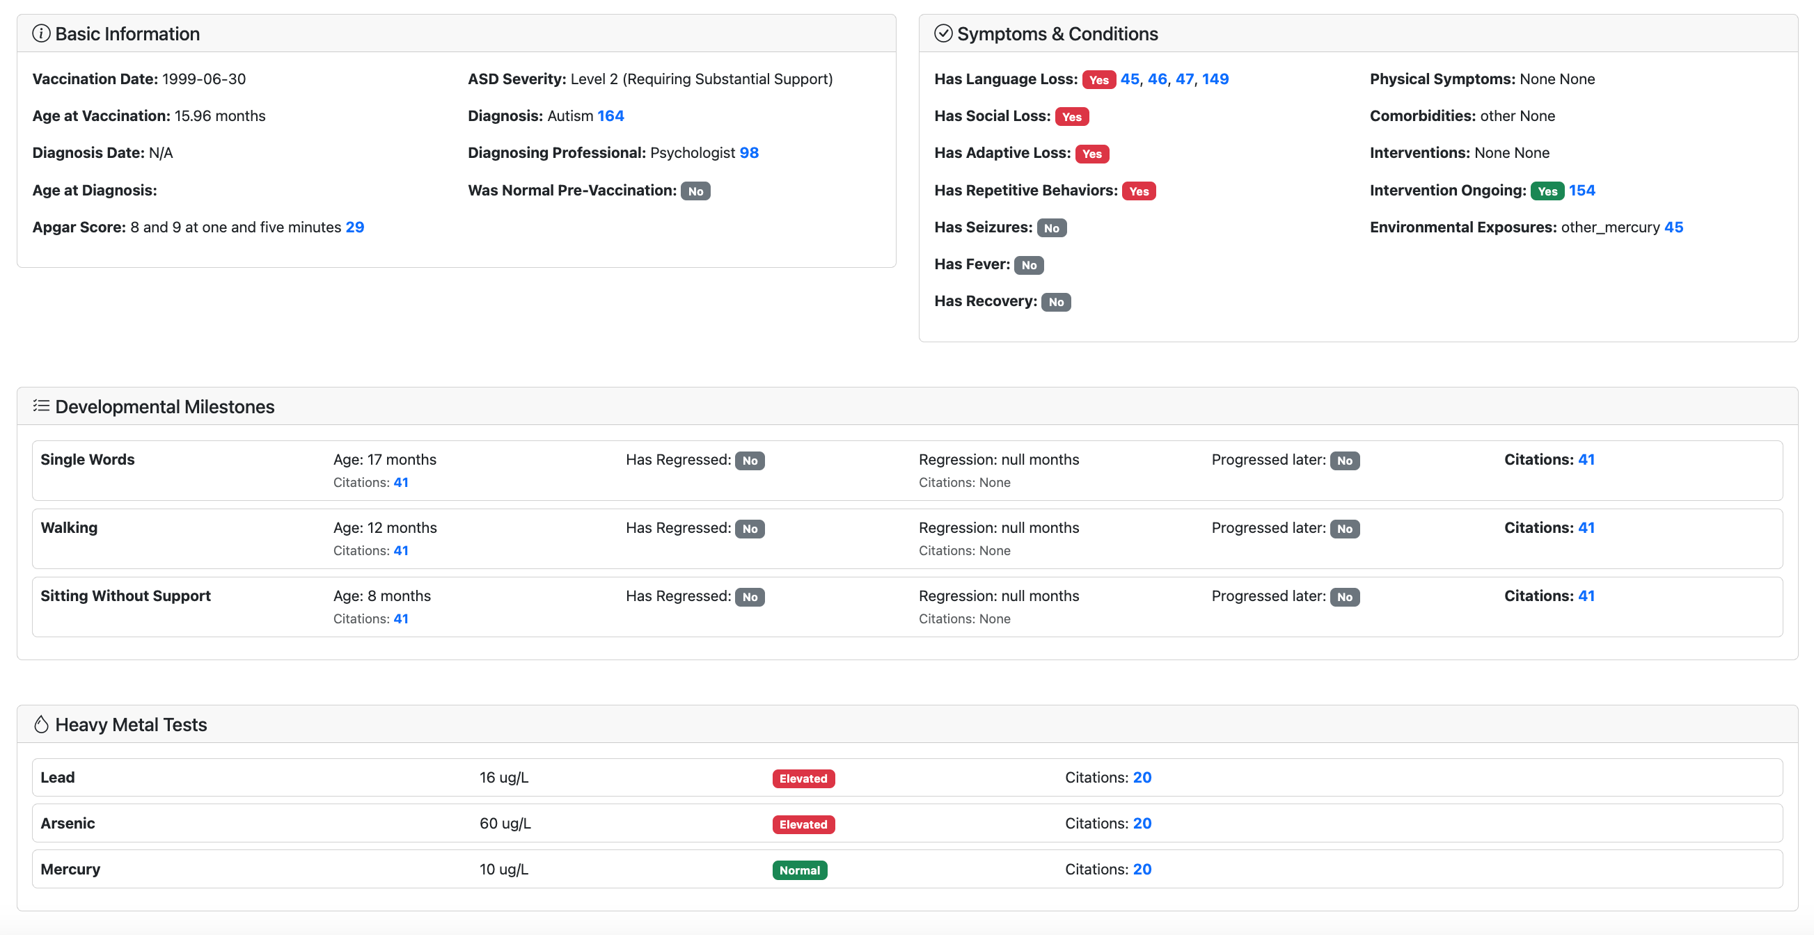
Task: Click the Heavy Metal Tests droplet icon
Action: pos(41,724)
